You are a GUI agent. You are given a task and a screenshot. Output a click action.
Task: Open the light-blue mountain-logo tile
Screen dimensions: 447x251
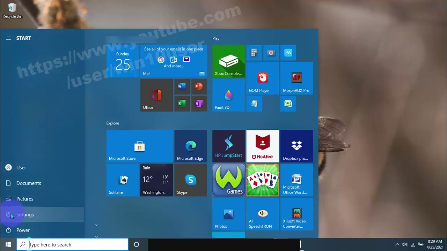tap(288, 53)
